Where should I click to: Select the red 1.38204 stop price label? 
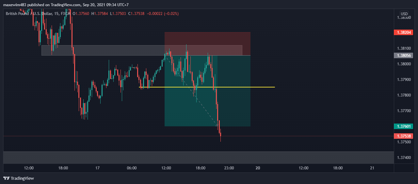pyautogui.click(x=404, y=33)
